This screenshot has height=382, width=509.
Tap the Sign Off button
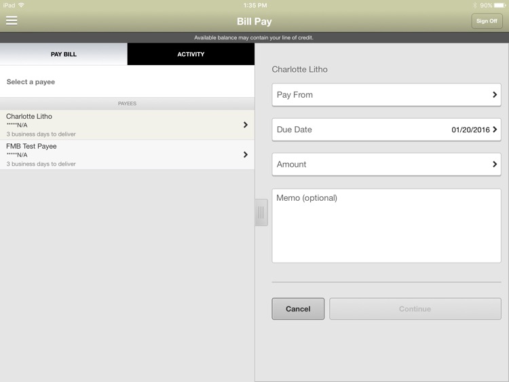pos(487,21)
